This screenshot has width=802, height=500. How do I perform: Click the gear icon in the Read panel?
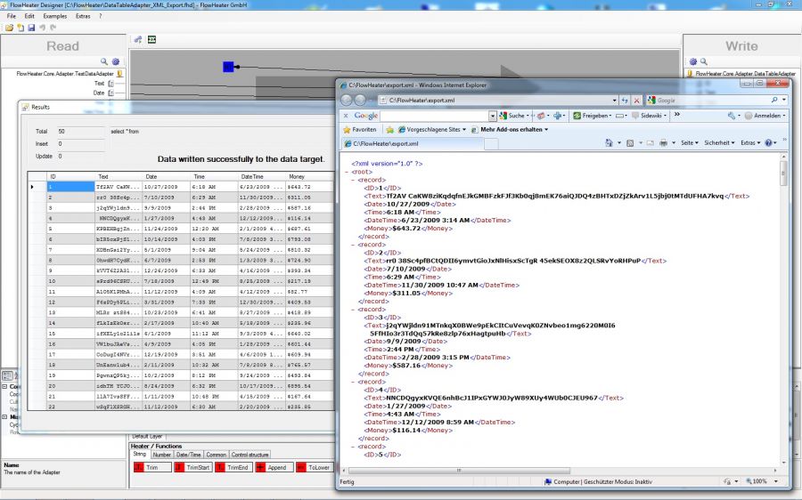(x=116, y=61)
